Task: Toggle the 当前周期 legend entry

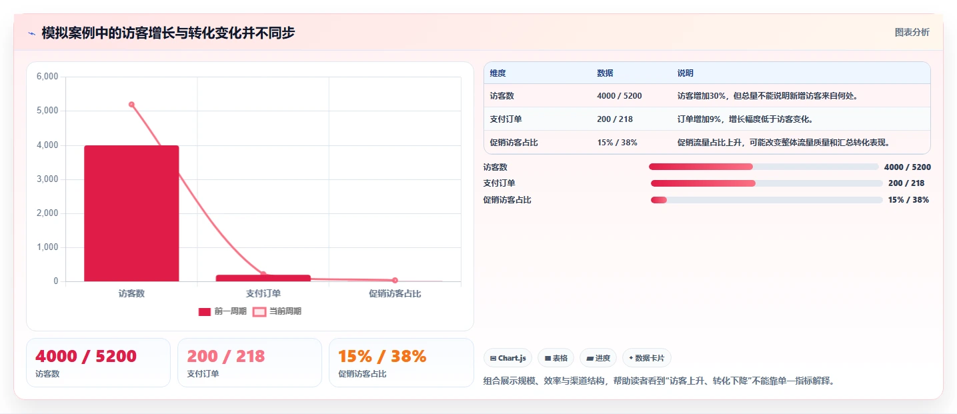Action: coord(277,311)
